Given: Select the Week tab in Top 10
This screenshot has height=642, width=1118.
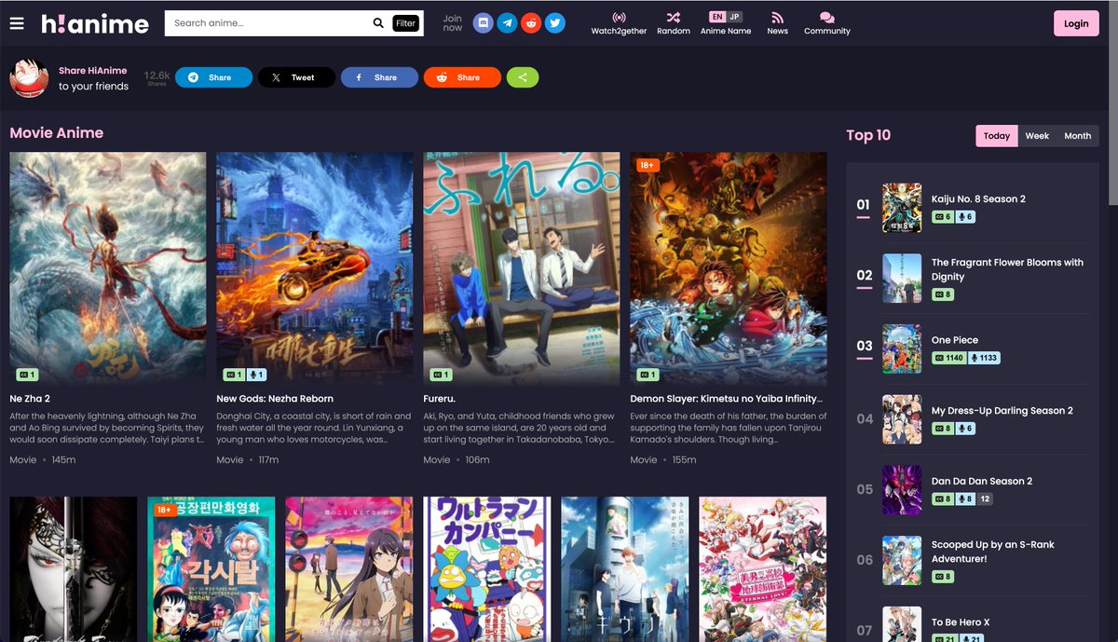Looking at the screenshot, I should 1037,136.
